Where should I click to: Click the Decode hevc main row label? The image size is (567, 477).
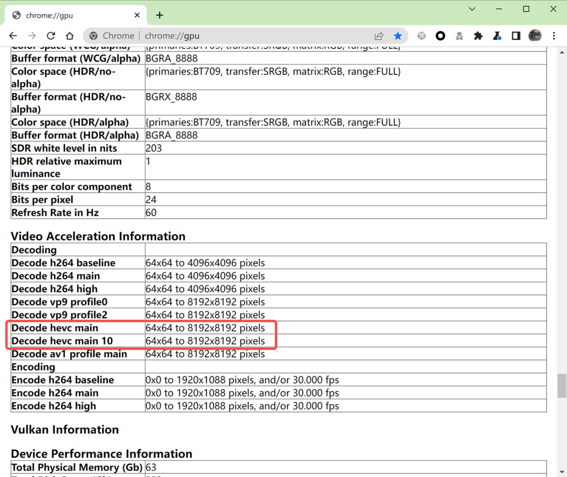tap(55, 328)
